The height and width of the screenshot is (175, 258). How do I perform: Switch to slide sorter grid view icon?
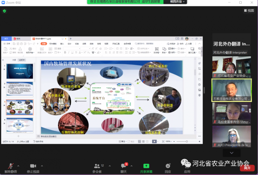click(x=143, y=141)
